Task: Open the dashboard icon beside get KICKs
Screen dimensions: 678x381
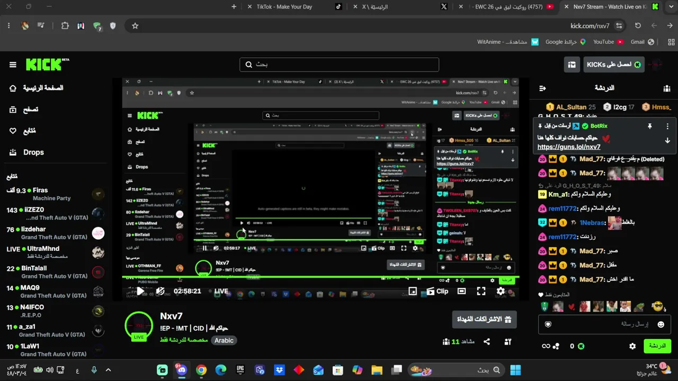Action: 572,65
